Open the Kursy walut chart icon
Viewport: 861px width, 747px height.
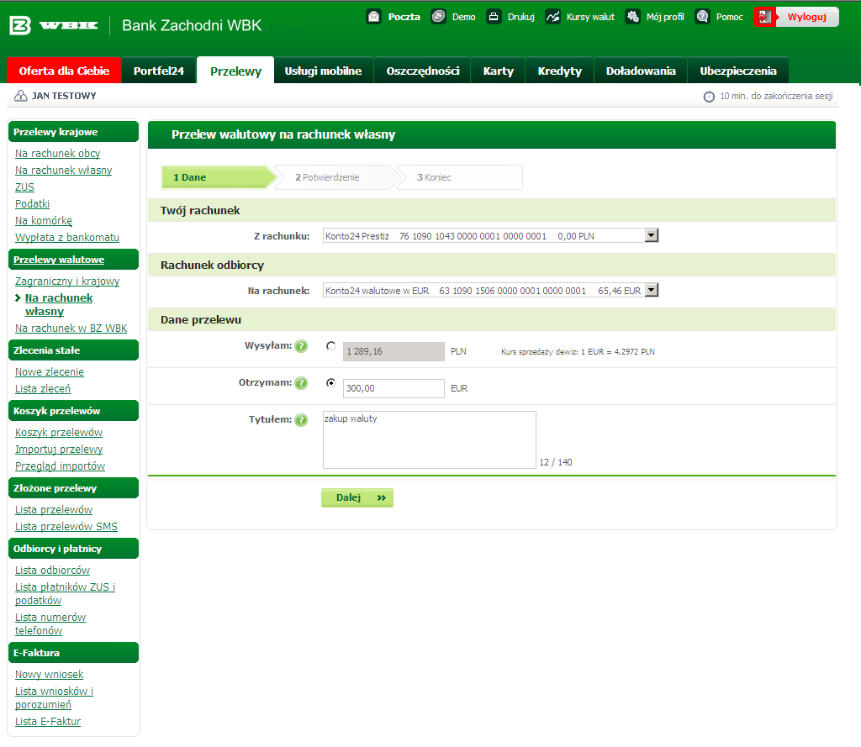552,17
